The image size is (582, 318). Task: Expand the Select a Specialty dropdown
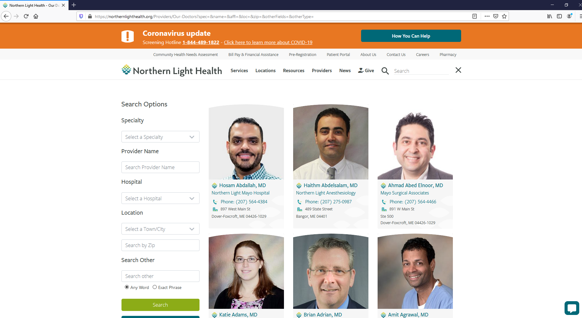point(160,137)
